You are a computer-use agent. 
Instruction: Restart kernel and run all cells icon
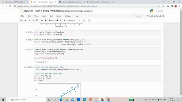65,20
